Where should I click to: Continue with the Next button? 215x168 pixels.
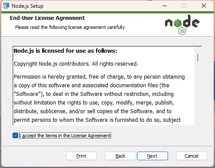click(153, 156)
